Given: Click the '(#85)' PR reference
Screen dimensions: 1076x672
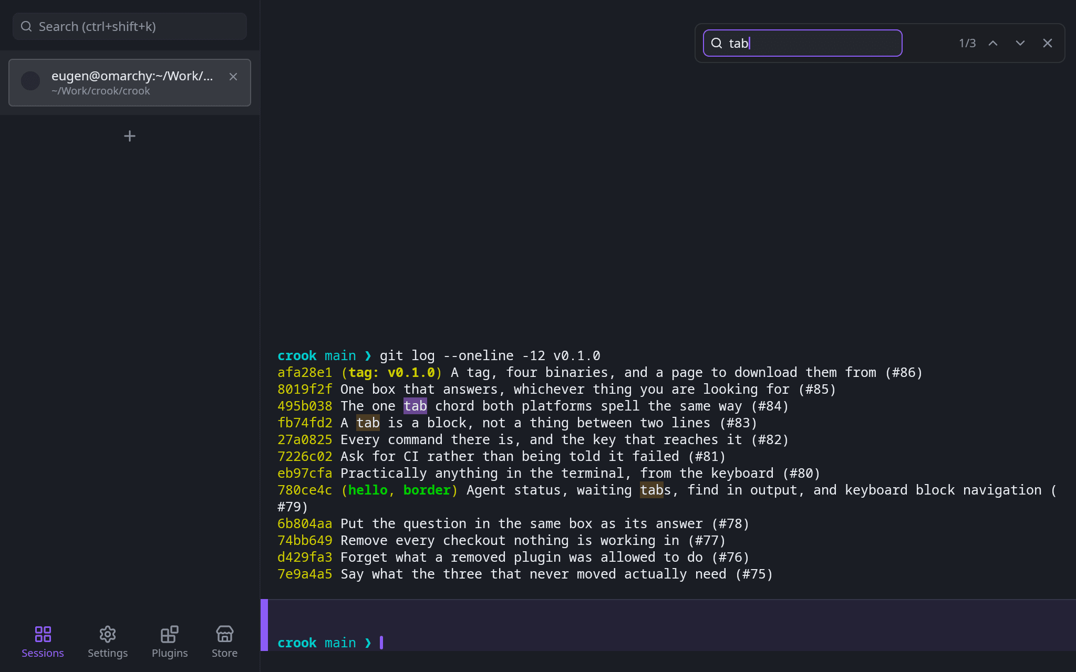Looking at the screenshot, I should coord(817,389).
